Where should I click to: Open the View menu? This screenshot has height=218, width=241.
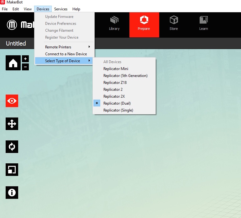(28, 9)
